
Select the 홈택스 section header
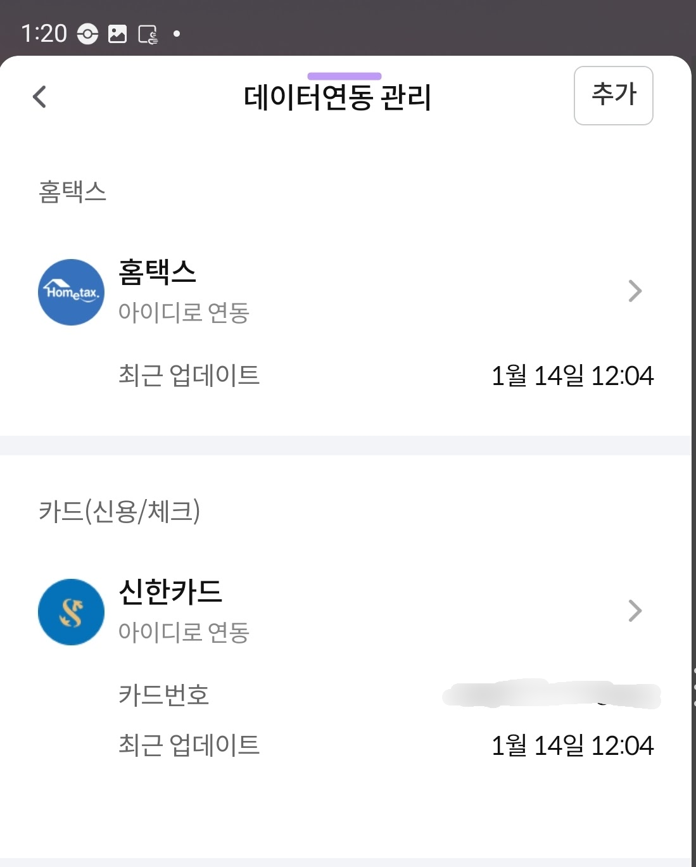pos(73,191)
